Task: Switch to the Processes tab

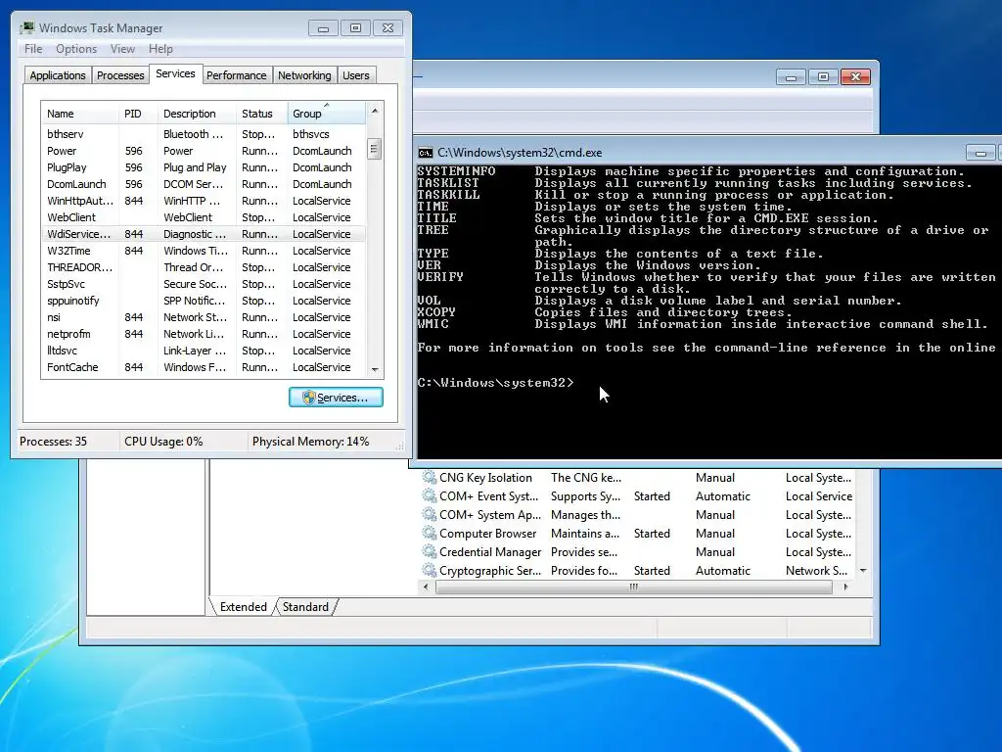Action: coord(120,75)
